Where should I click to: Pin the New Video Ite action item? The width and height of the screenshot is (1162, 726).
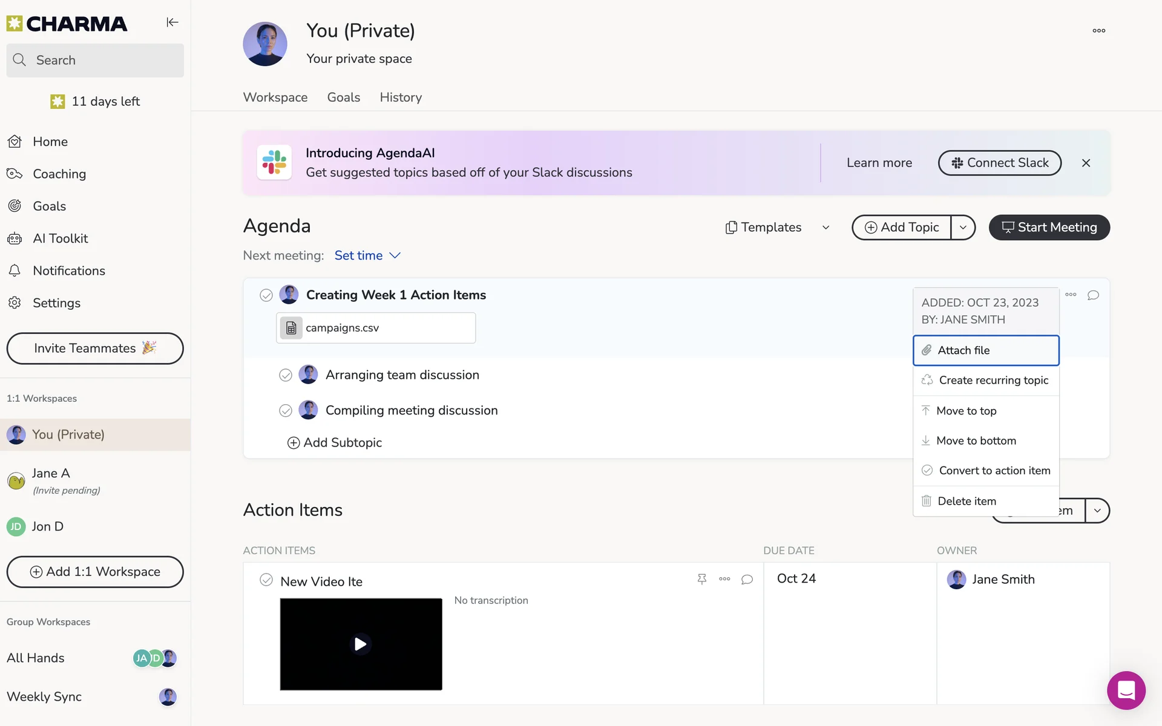(x=701, y=579)
